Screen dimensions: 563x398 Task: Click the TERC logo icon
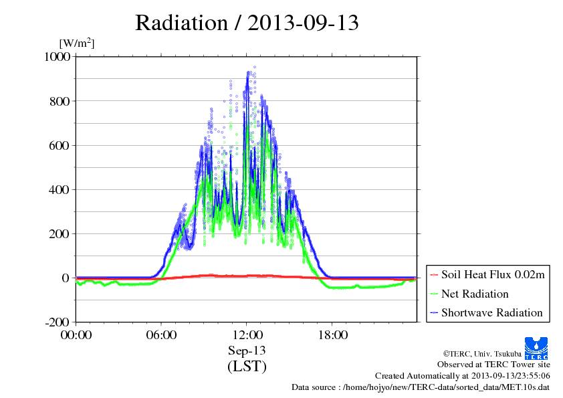coord(536,349)
